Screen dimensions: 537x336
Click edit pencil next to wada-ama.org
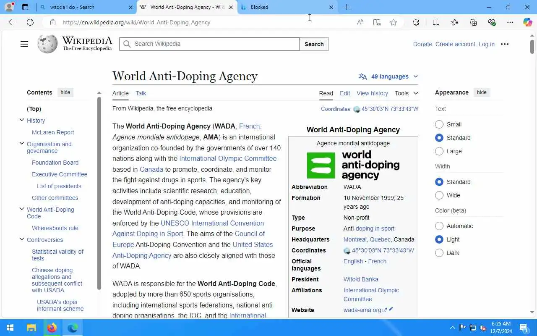391,309
